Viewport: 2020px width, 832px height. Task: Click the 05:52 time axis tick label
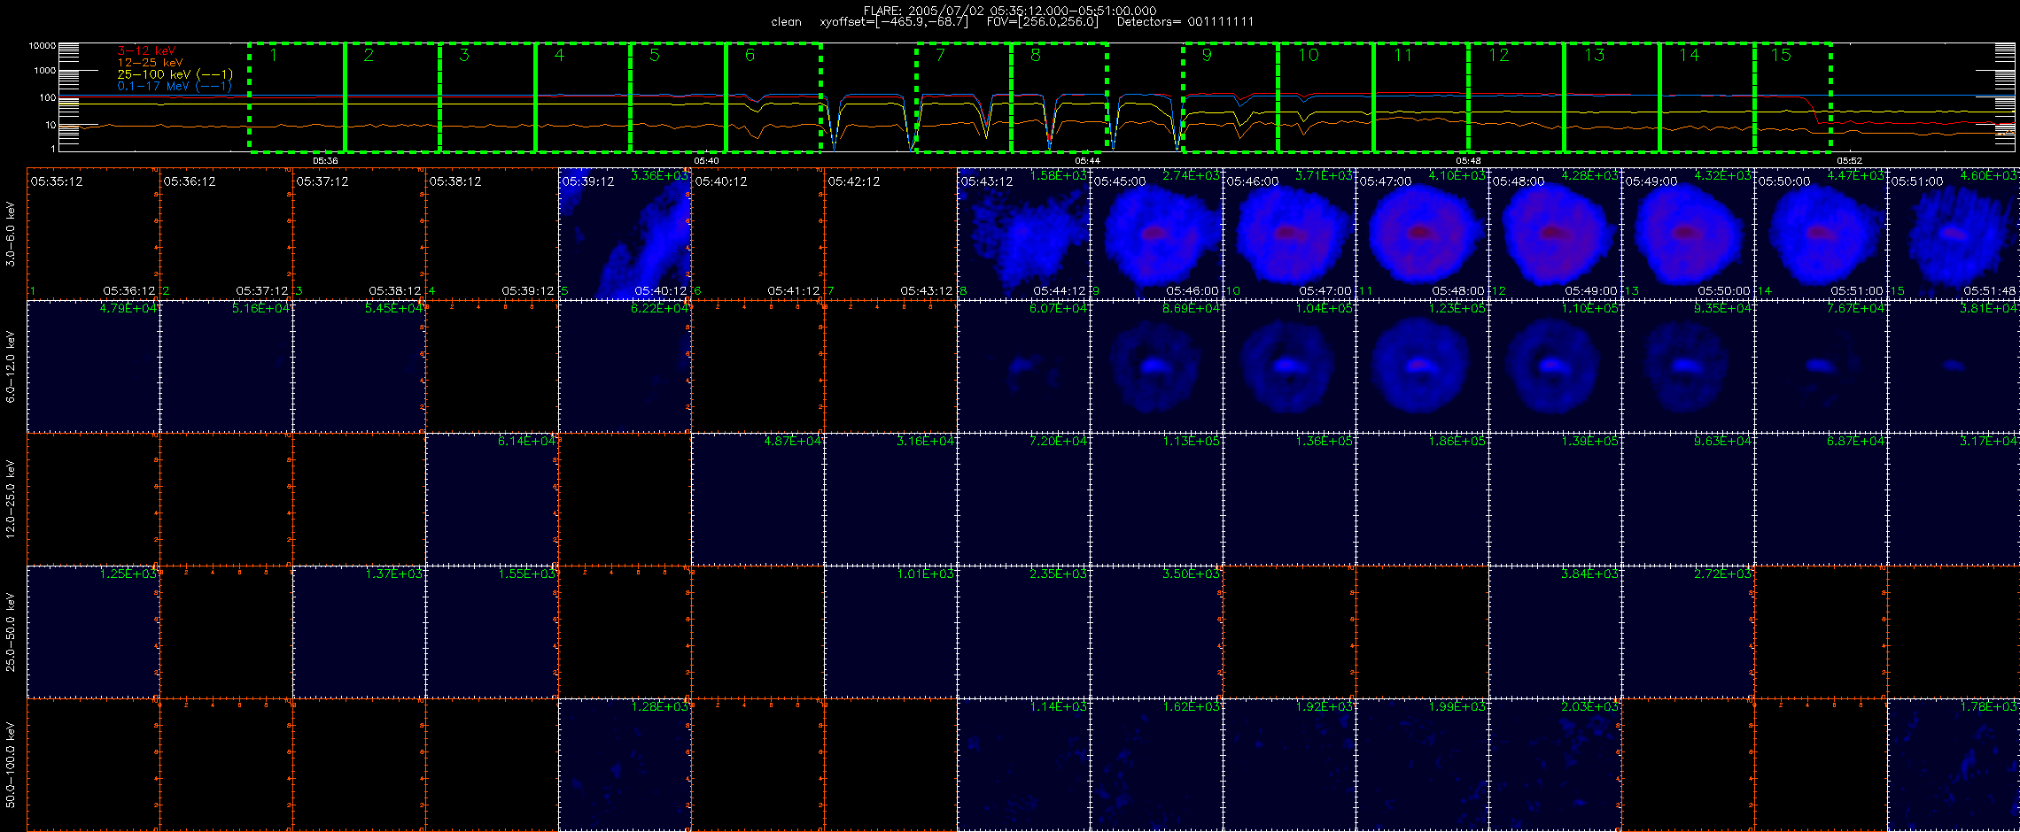1849,161
